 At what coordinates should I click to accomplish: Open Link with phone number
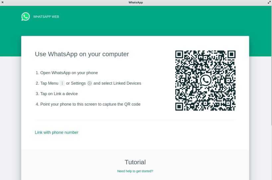click(56, 132)
